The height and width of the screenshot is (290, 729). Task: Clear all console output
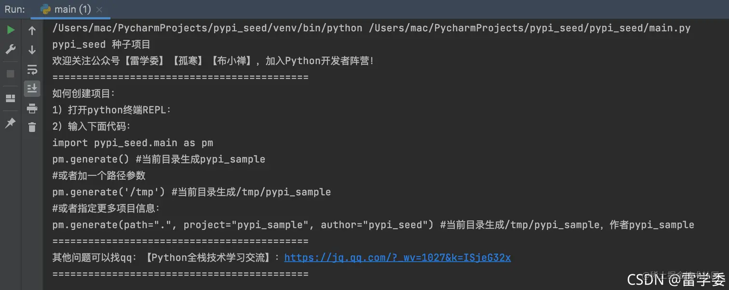pyautogui.click(x=32, y=127)
